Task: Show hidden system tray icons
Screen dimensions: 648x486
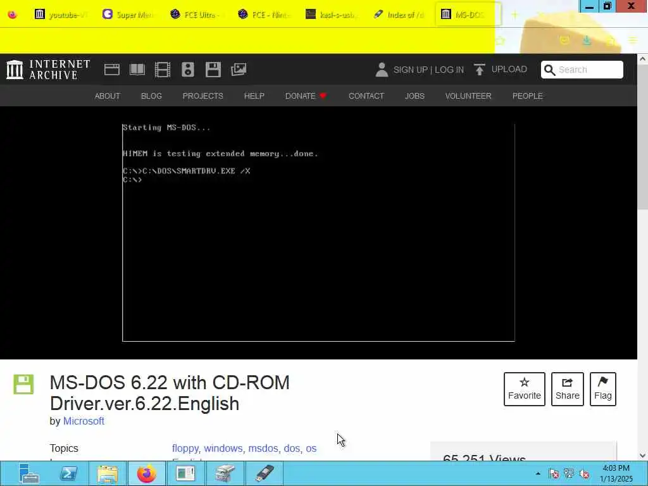Action: (x=538, y=474)
